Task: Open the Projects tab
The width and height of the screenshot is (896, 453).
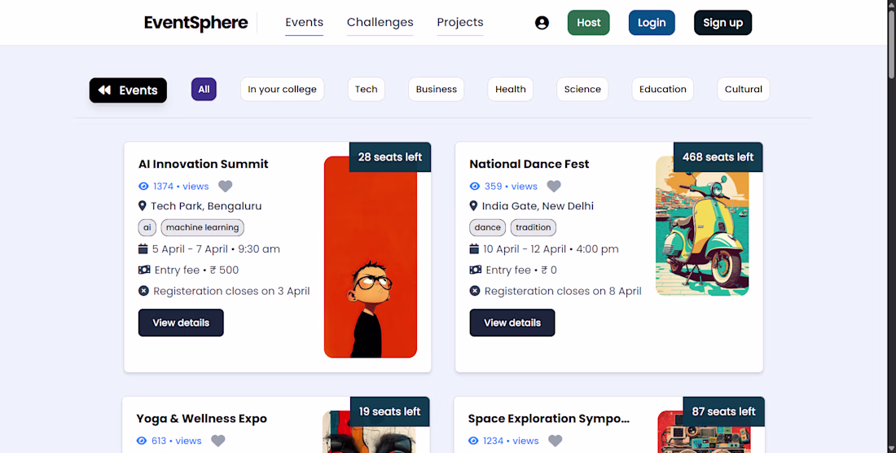Action: pyautogui.click(x=459, y=22)
